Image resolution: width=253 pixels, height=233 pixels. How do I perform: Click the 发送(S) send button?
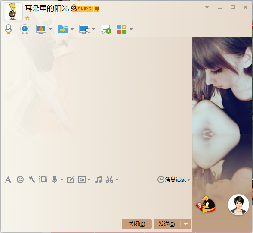click(167, 224)
